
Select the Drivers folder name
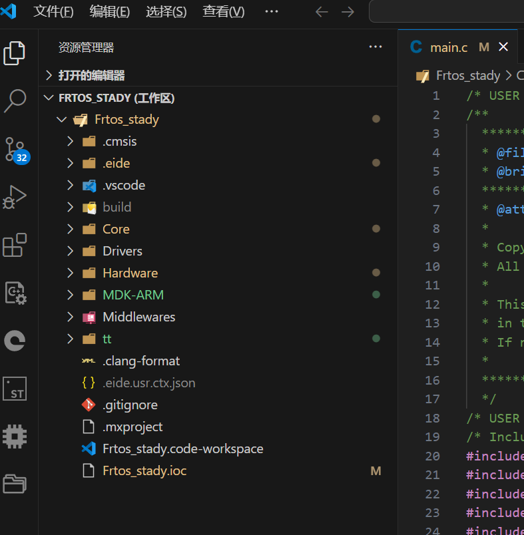(123, 251)
